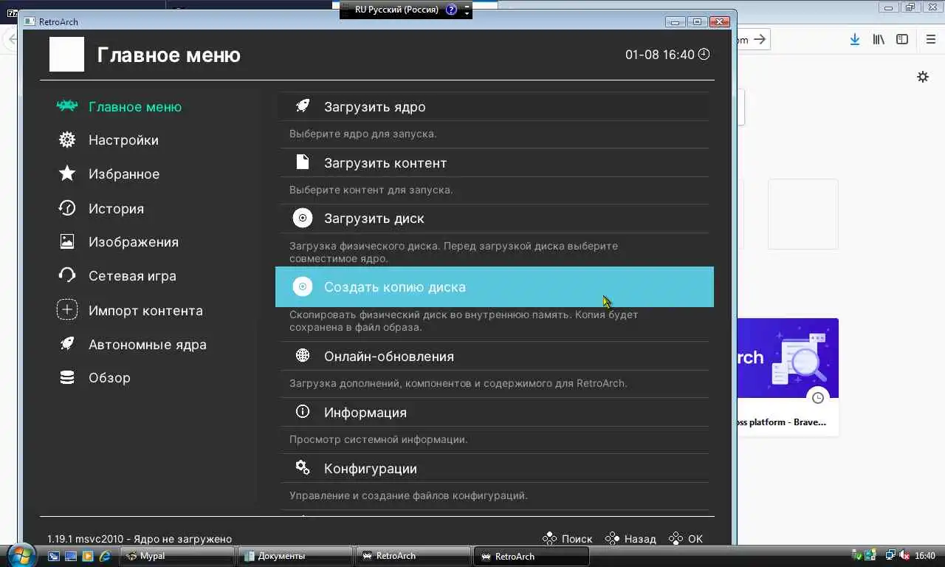Select Создать копию диска entry
The width and height of the screenshot is (945, 567).
[495, 286]
